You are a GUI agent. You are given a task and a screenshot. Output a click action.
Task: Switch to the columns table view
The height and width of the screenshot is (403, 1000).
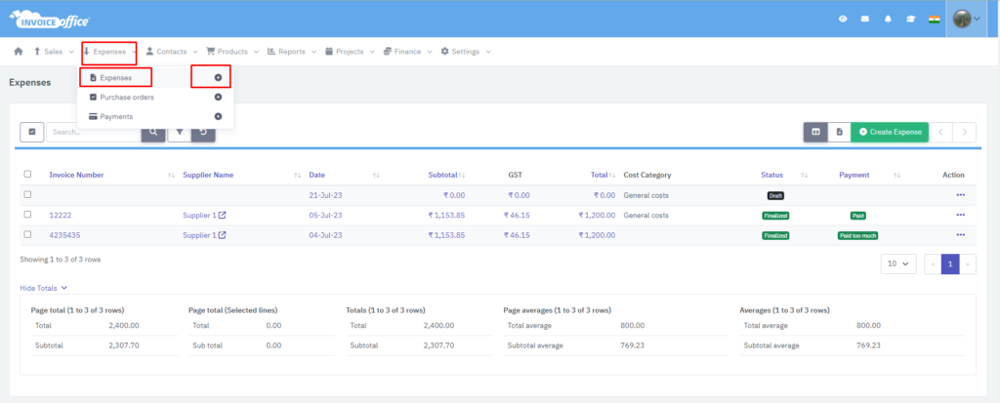815,132
